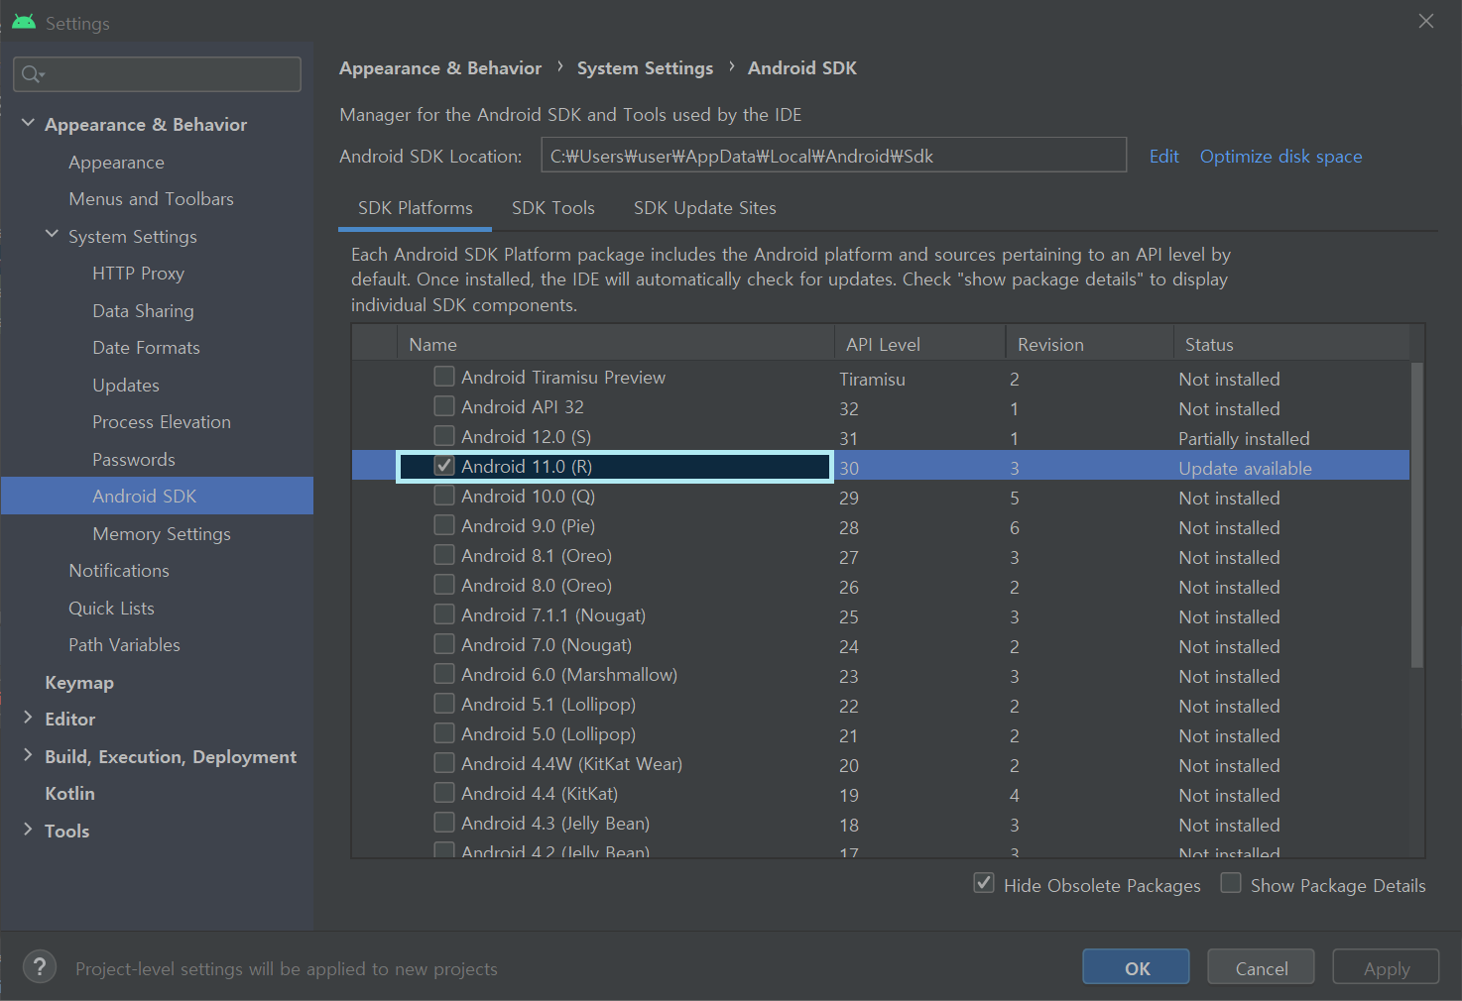Switch to the SDK Tools tab
This screenshot has height=1001, width=1462.
(552, 208)
